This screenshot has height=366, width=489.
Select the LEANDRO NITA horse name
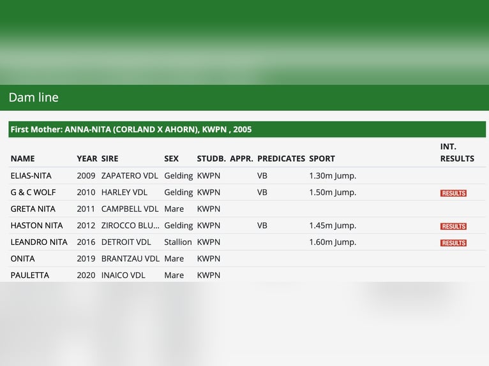pyautogui.click(x=39, y=242)
